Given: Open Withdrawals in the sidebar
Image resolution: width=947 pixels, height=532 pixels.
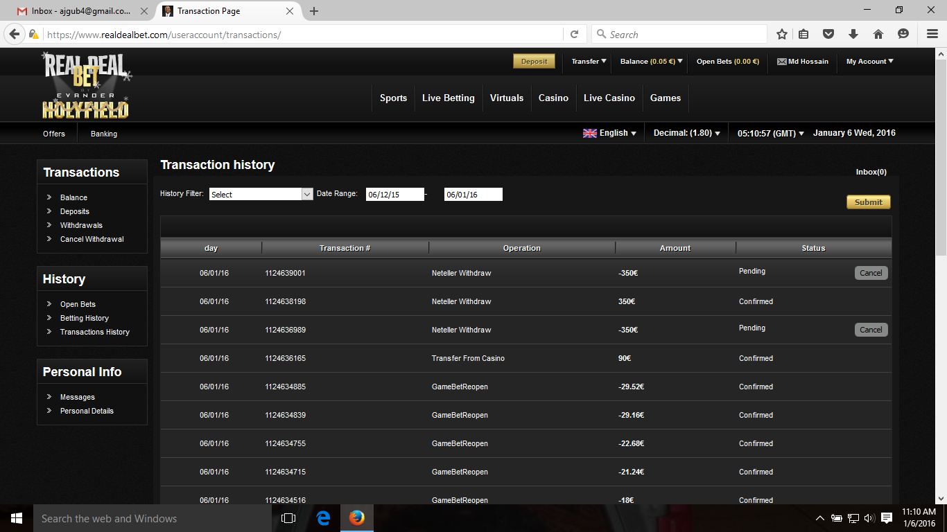Looking at the screenshot, I should click(81, 225).
